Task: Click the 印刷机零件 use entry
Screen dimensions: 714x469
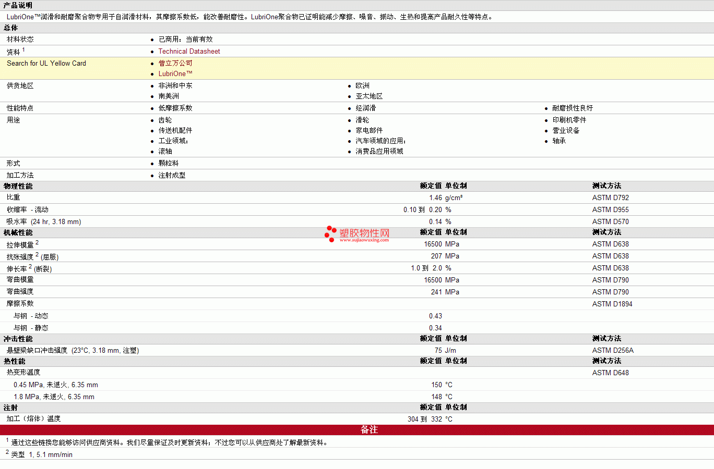Action: click(569, 120)
